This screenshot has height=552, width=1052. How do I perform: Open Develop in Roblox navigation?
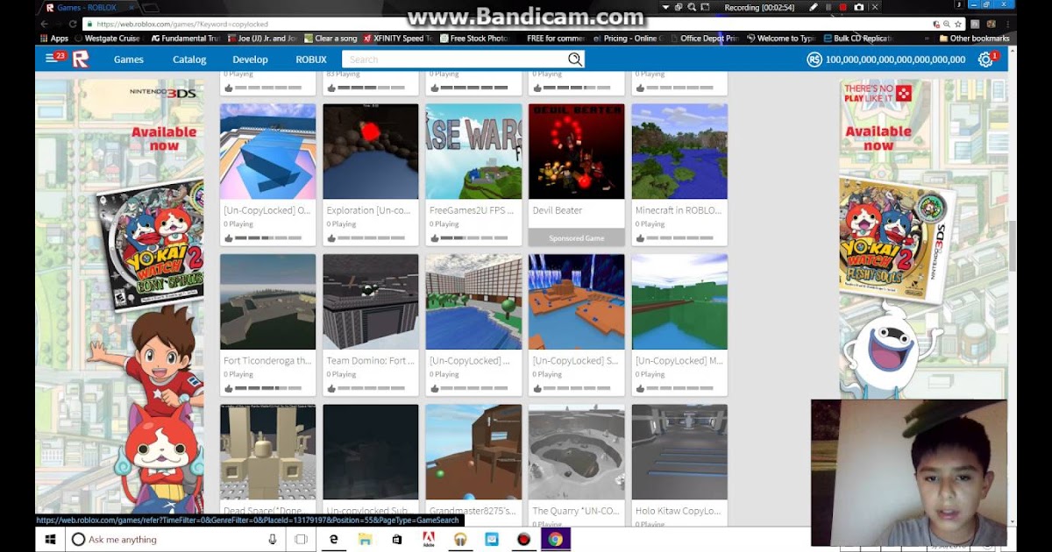pos(250,60)
